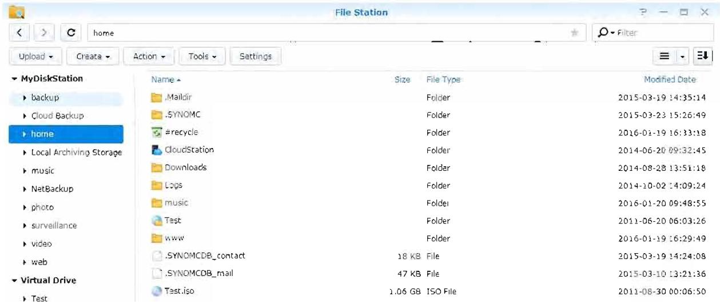This screenshot has width=720, height=304.
Task: Expand the surveillance folder arrow
Action: 24,226
